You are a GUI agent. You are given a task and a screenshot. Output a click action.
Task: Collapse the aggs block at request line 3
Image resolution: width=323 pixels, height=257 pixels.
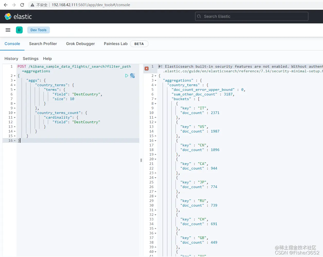15,81
